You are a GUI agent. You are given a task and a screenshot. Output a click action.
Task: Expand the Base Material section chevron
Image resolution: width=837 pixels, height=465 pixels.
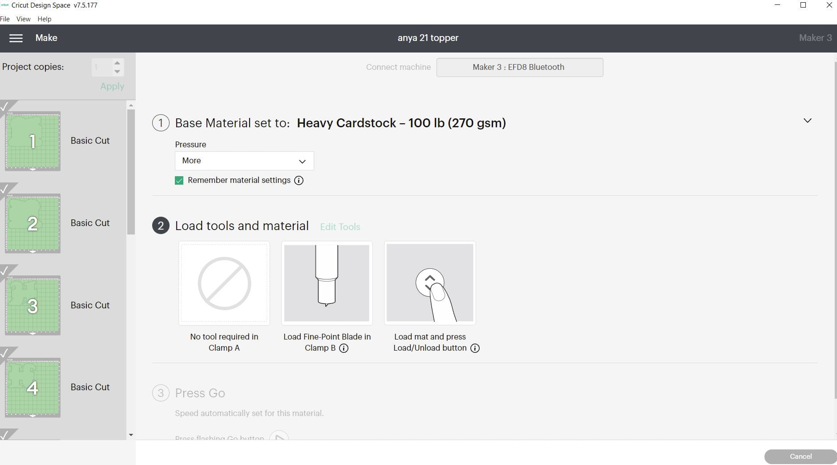(x=808, y=121)
